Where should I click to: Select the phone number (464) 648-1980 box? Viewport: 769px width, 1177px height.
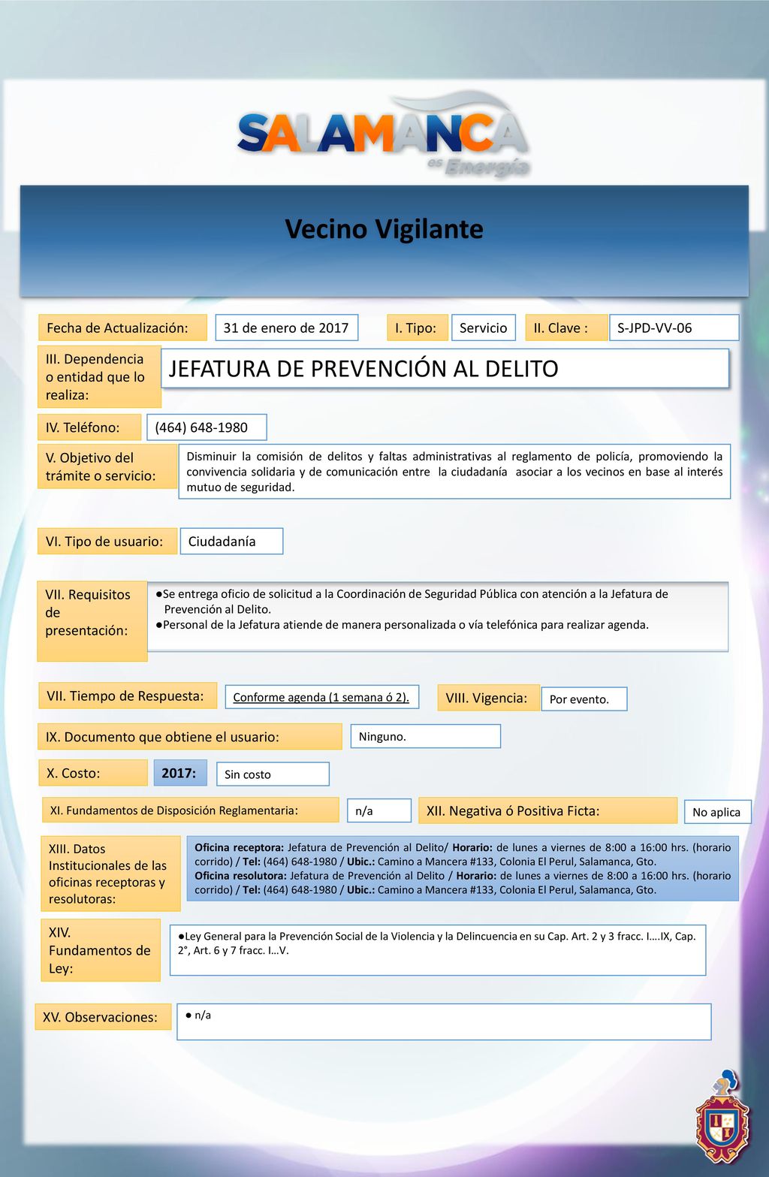207,427
